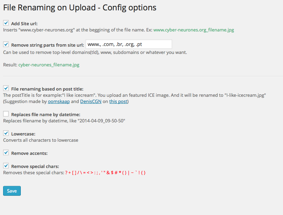The height and width of the screenshot is (215, 283).
Task: Uncheck the Add Site url checkbox
Action: pos(6,23)
